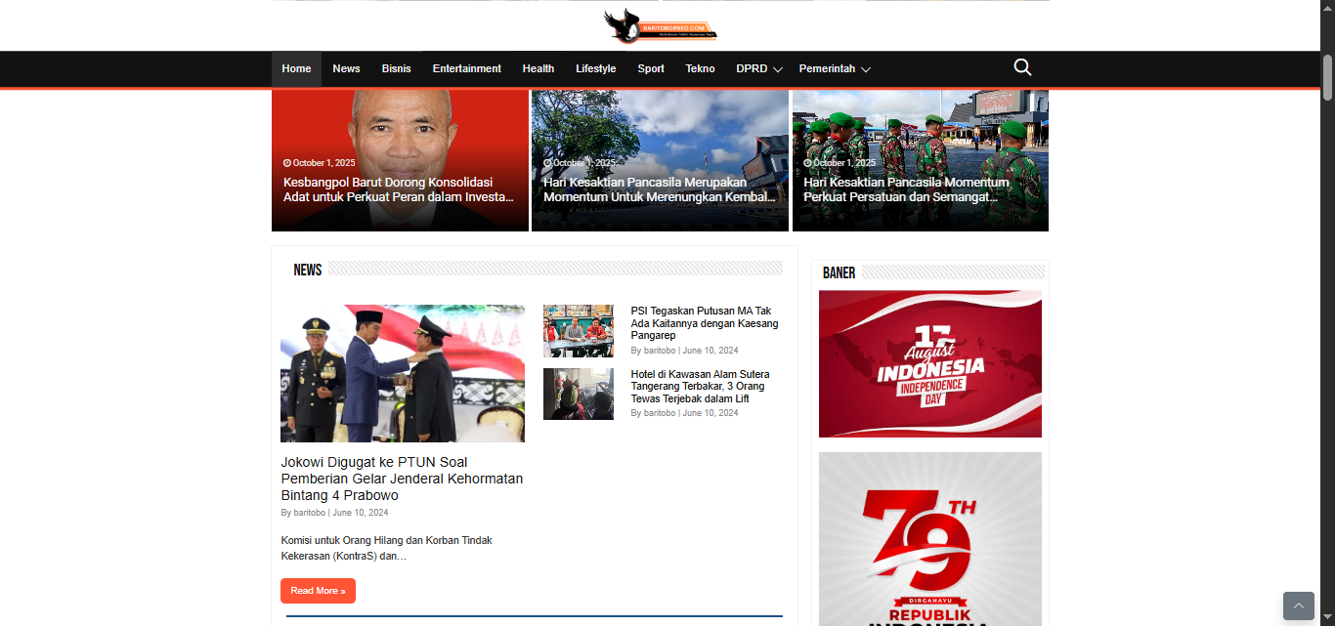The image size is (1335, 626).
Task: Open the News menu item
Action: click(x=346, y=69)
